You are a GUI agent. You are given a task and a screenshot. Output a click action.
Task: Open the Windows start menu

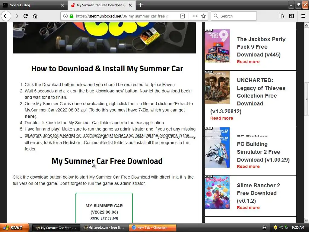(14, 227)
